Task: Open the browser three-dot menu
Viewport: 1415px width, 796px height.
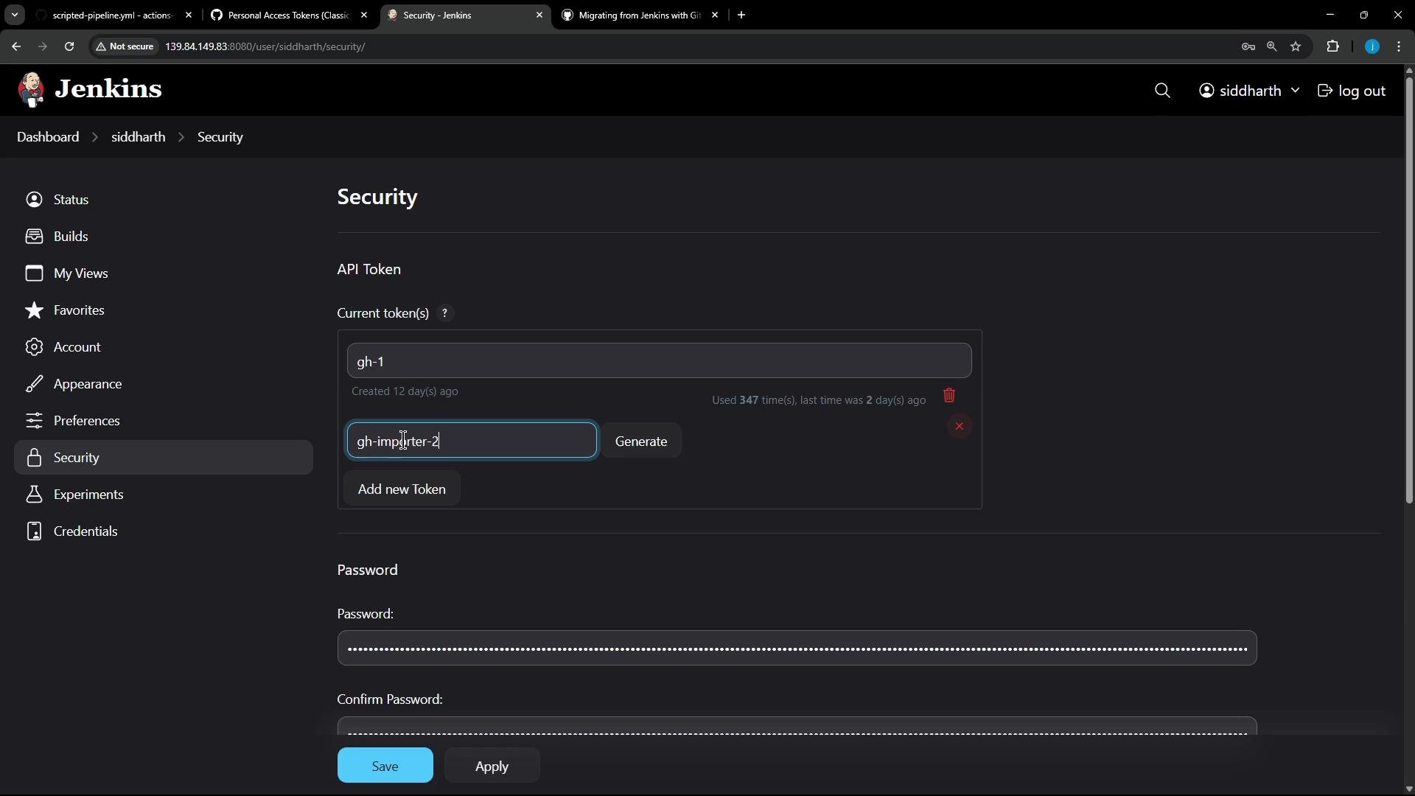Action: tap(1399, 46)
